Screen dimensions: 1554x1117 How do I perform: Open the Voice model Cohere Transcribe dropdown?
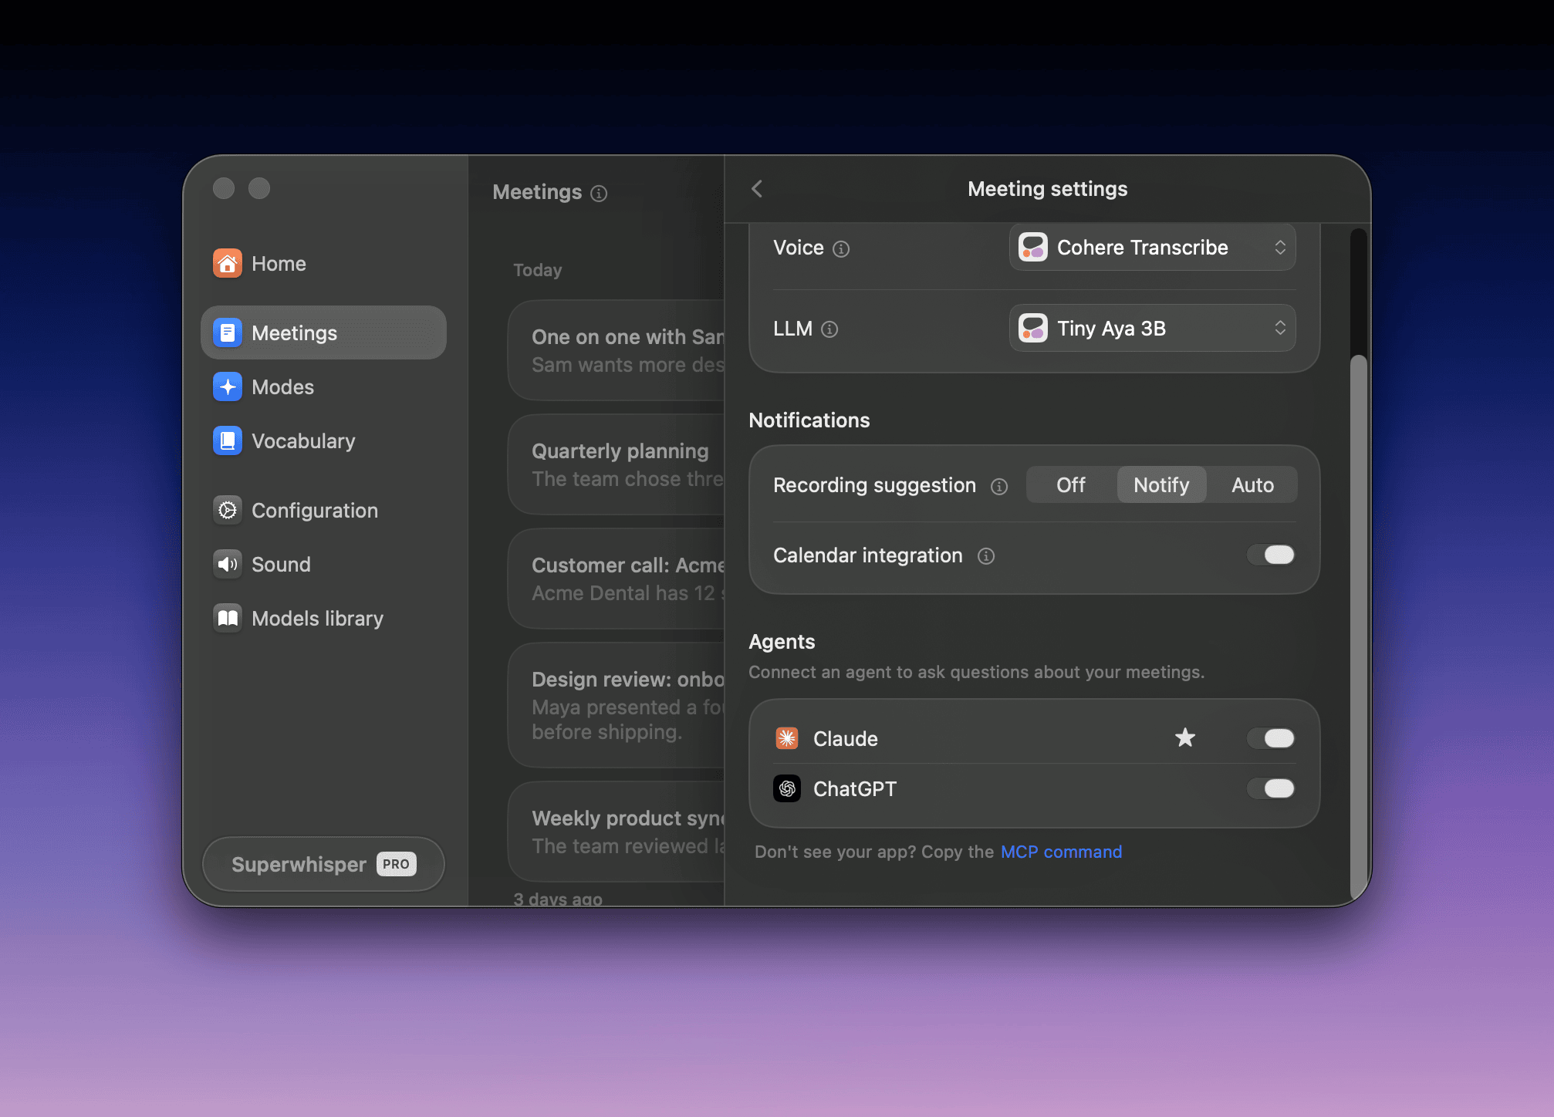[x=1152, y=248]
